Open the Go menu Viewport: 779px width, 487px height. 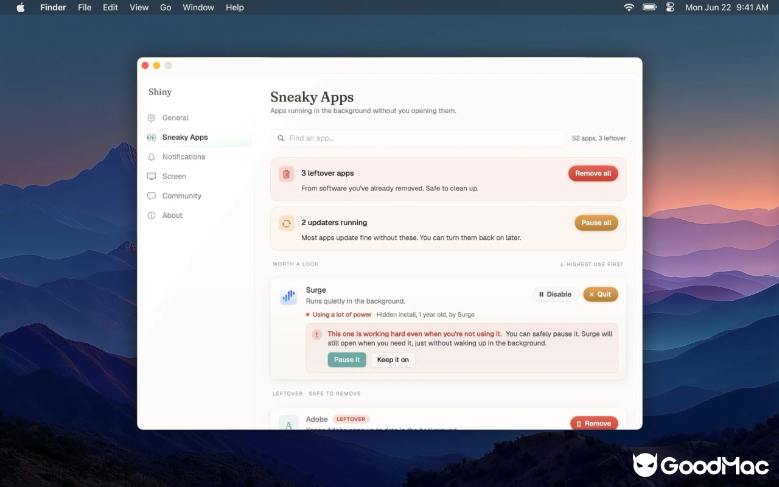pyautogui.click(x=166, y=7)
